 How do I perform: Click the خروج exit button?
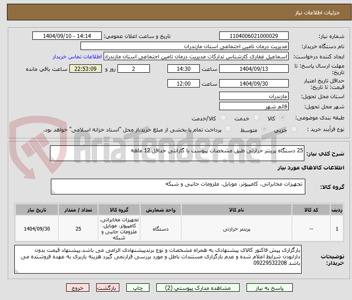coord(77,287)
